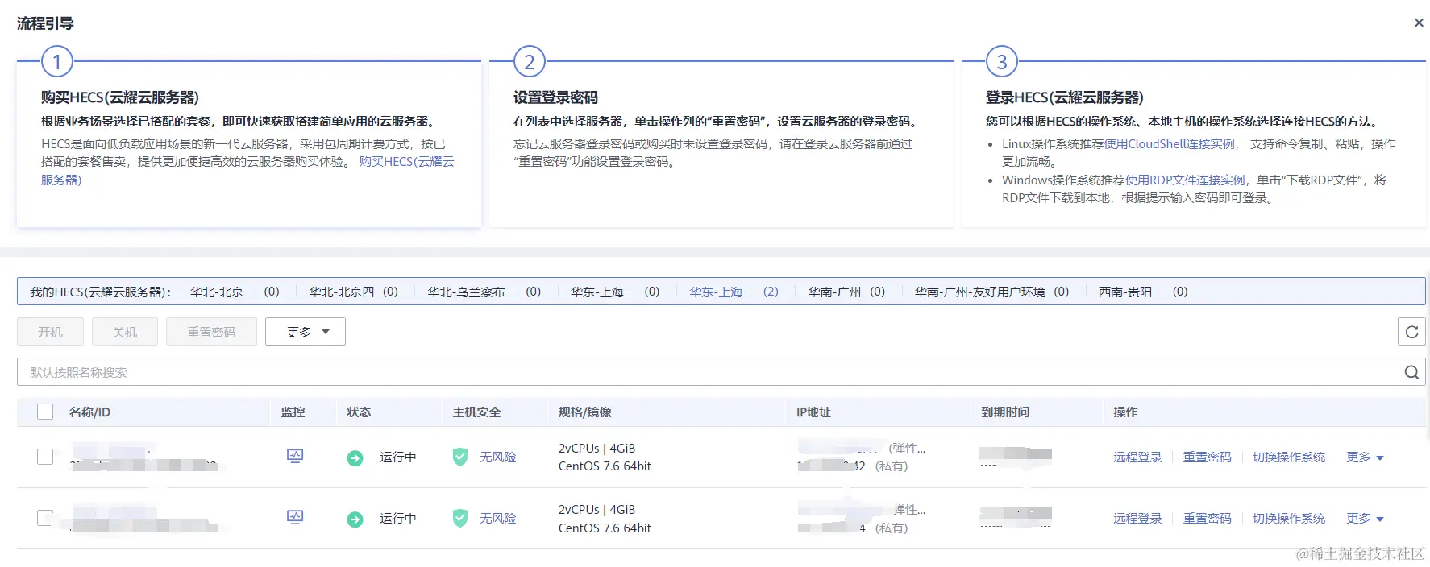Click the 关机 button
The width and height of the screenshot is (1430, 567).
[x=125, y=332]
